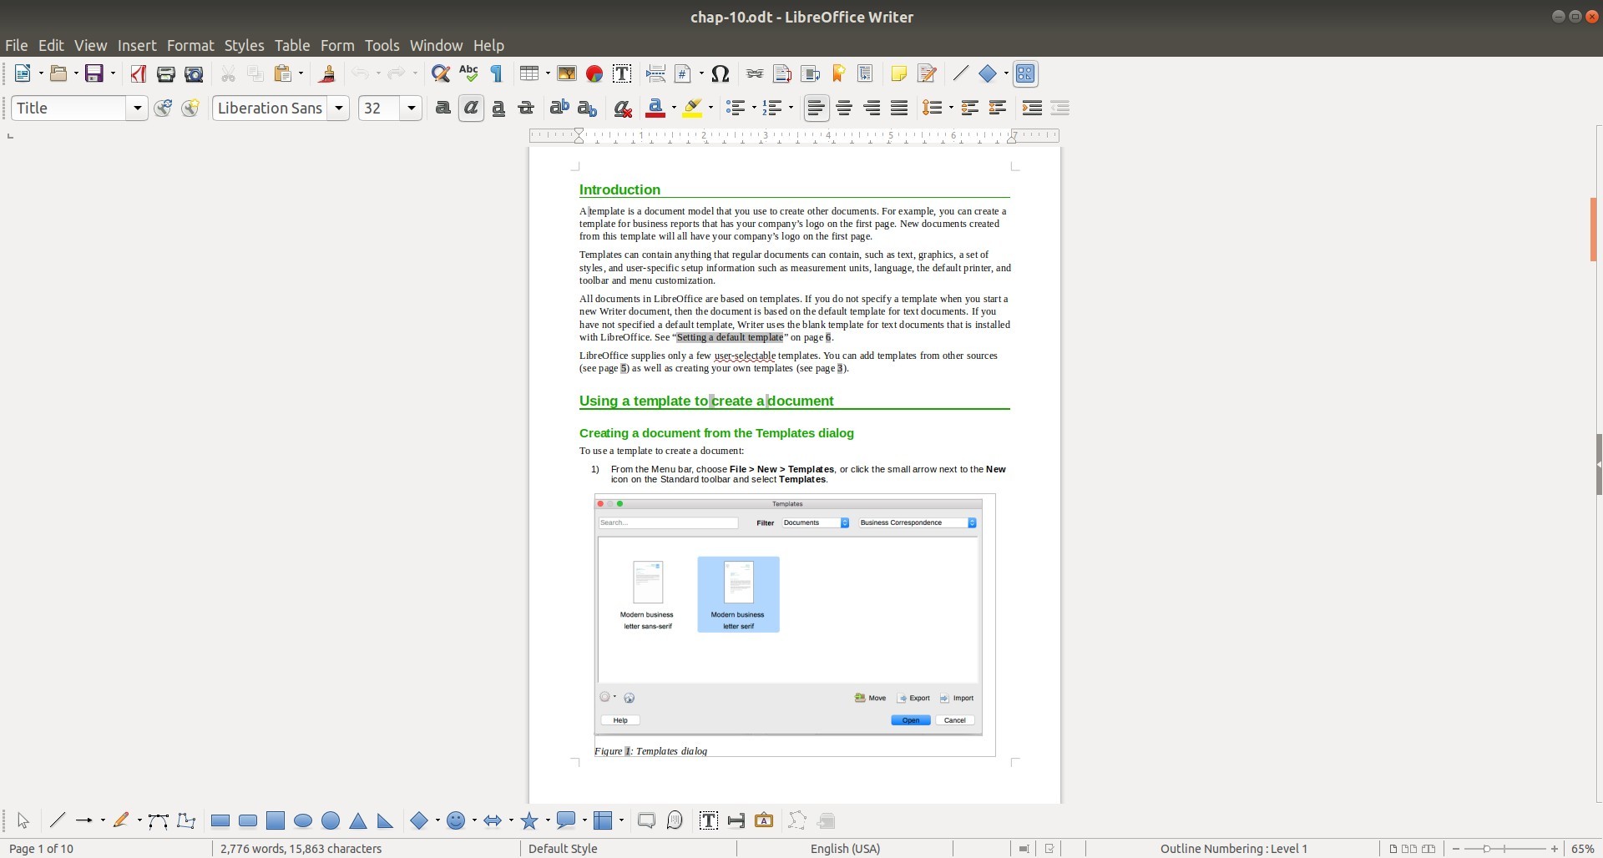Toggle Bold formatting

[x=443, y=108]
